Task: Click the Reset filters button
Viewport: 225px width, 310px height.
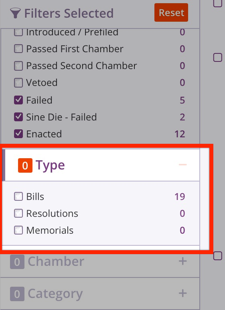Action: 171,12
